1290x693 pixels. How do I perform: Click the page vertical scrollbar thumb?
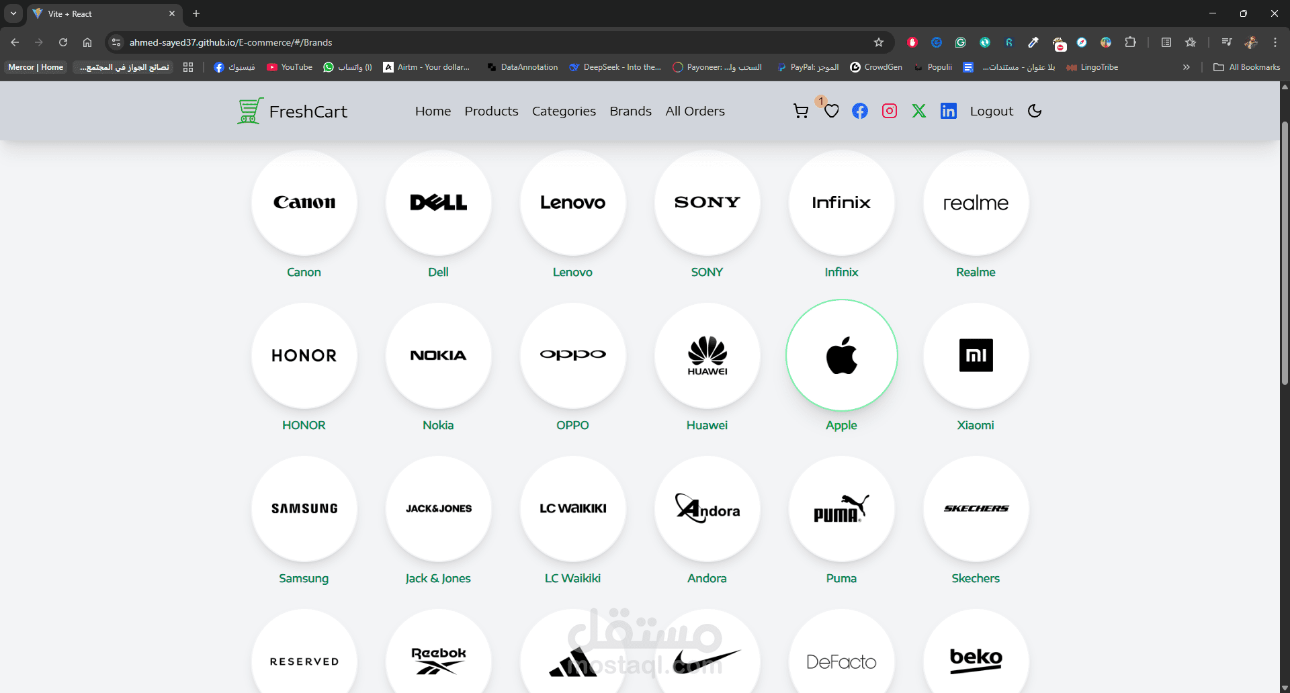pos(1285,252)
